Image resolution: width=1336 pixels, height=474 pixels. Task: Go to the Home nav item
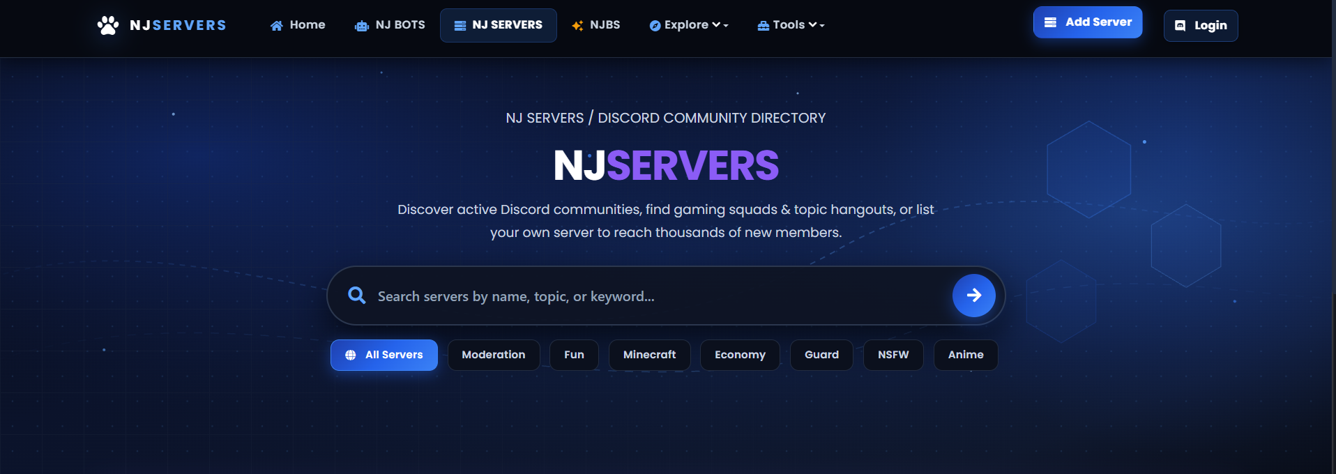[x=298, y=25]
